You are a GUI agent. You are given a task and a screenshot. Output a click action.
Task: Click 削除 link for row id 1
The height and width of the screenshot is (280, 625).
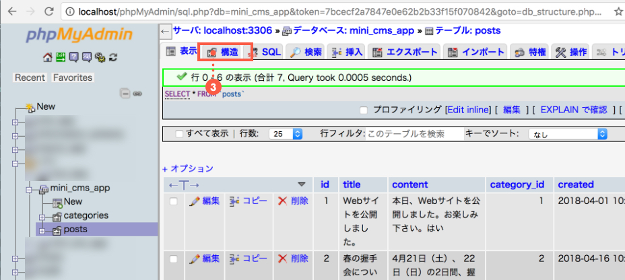point(293,201)
